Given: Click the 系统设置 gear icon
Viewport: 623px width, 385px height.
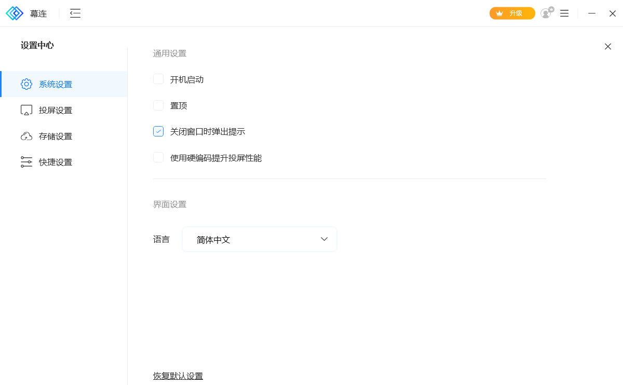Looking at the screenshot, I should pyautogui.click(x=26, y=84).
